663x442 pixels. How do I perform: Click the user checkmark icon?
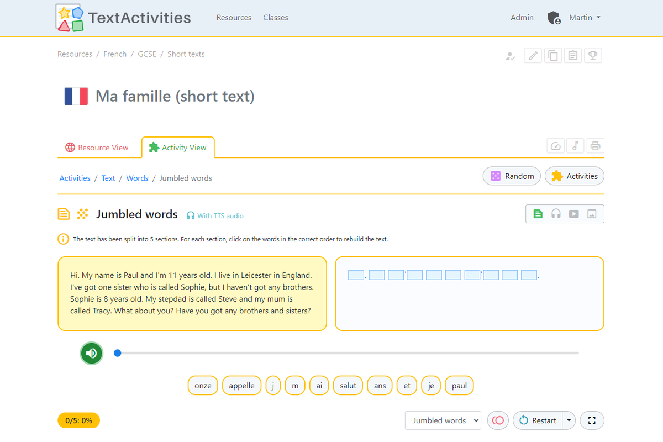click(511, 56)
